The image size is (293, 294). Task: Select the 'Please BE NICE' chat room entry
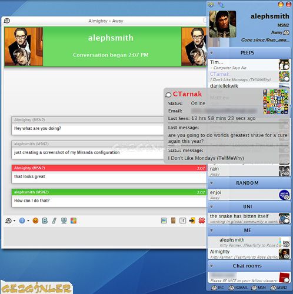(249, 278)
